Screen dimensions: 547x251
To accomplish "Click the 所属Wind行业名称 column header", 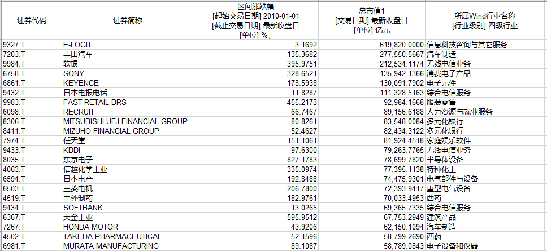I will 486,20.
